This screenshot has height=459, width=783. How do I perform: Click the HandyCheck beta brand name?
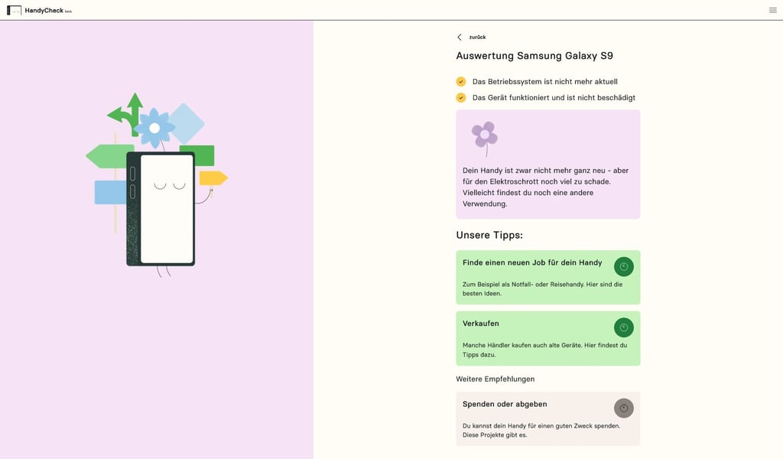(48, 11)
